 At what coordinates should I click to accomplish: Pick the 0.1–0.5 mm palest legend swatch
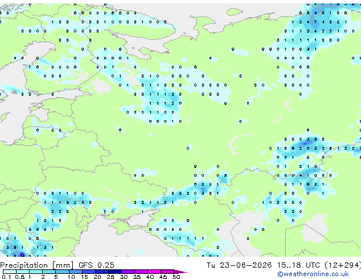pyautogui.click(x=10, y=272)
